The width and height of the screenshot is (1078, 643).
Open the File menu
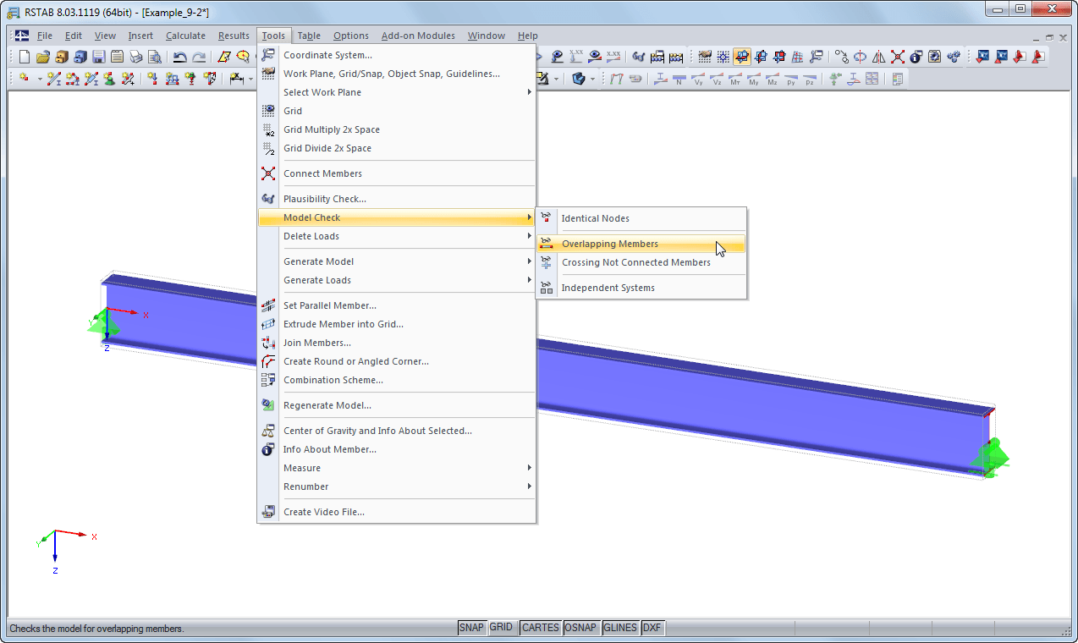(44, 36)
